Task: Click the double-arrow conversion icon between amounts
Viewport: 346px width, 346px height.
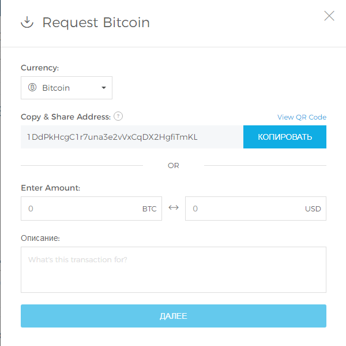Action: click(x=174, y=208)
